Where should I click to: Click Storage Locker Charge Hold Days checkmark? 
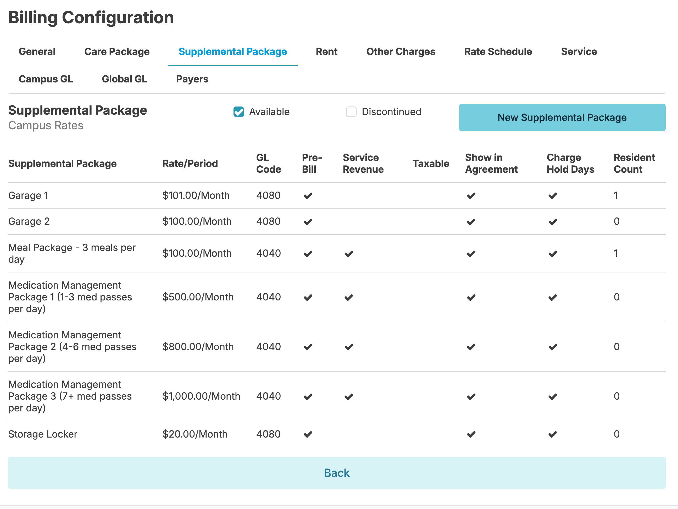click(552, 434)
